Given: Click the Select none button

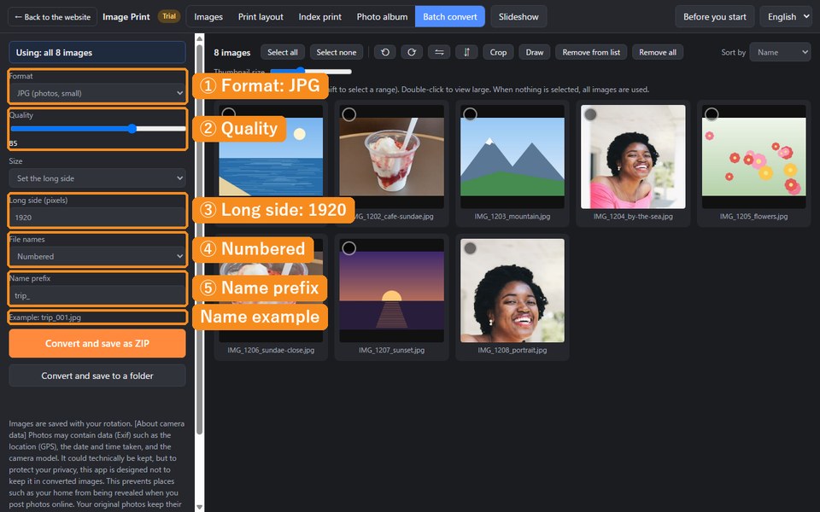Looking at the screenshot, I should click(x=337, y=52).
